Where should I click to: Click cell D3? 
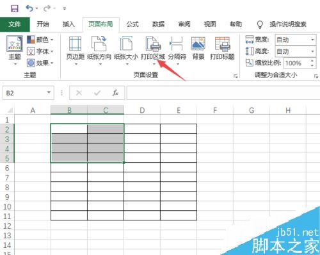[x=142, y=138]
